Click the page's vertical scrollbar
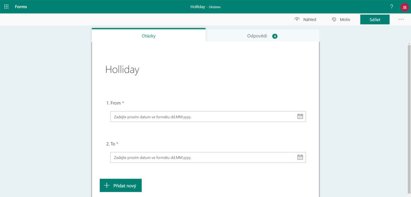Screen dimensions: 411x197 (409, 107)
